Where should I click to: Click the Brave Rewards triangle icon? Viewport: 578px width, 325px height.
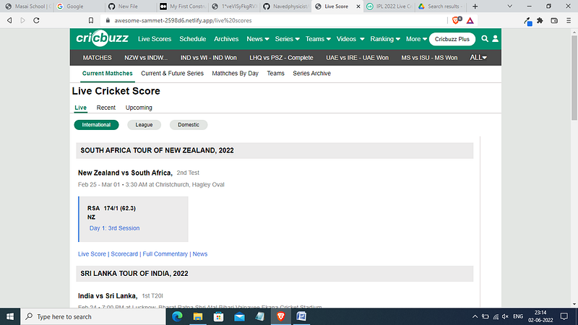pos(470,20)
